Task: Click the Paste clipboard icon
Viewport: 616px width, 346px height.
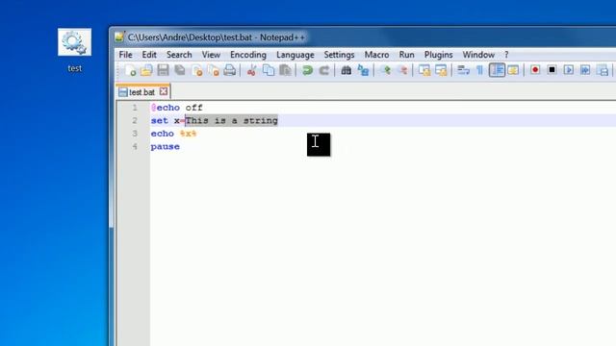Action: coord(285,70)
